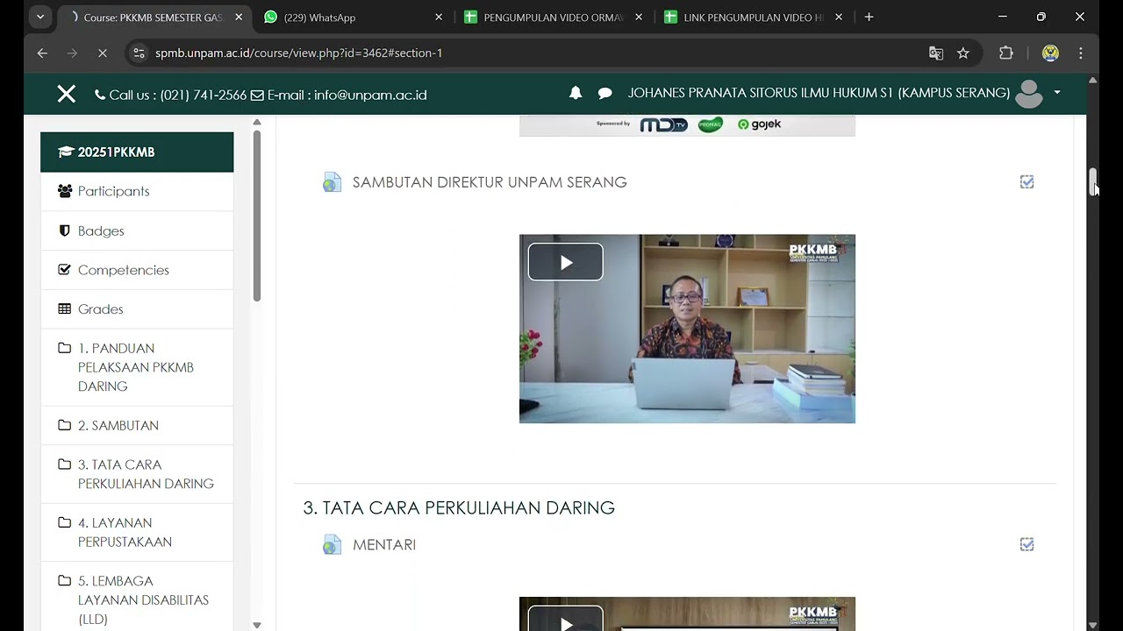The image size is (1123, 631).
Task: Go to 4. LAYANAN PERPUSTAKAAN section
Action: (x=137, y=532)
